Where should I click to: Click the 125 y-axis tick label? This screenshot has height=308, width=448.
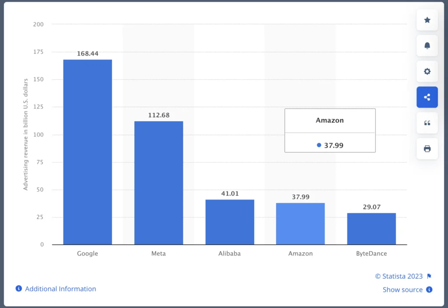[x=38, y=107]
